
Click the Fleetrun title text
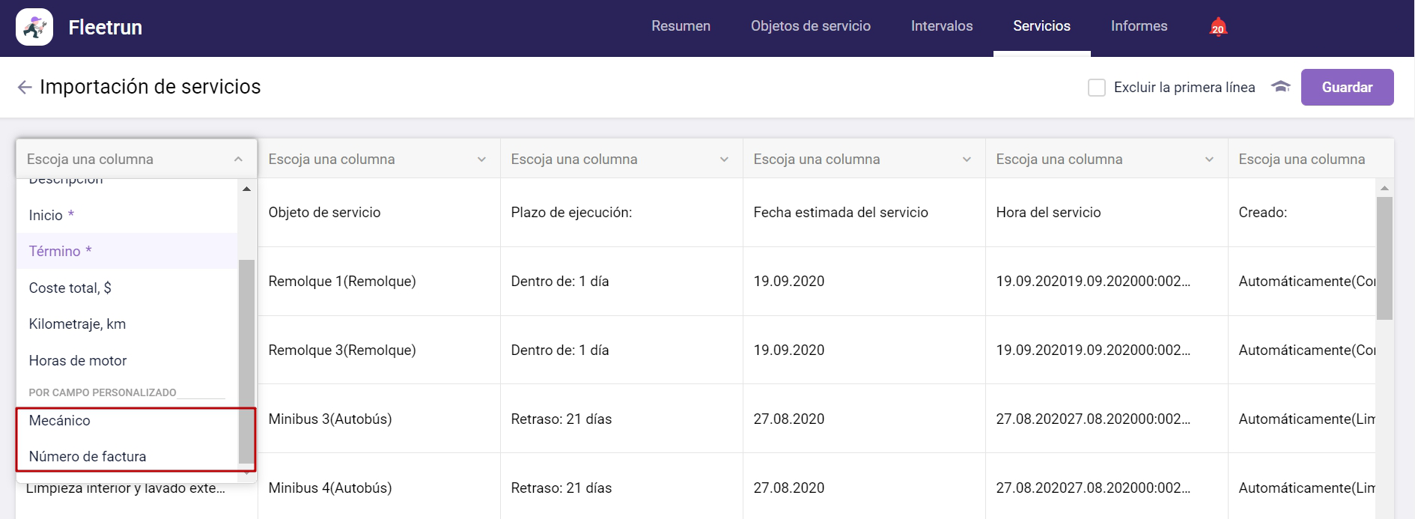point(105,27)
